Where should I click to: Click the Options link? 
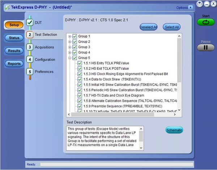coord(182,8)
